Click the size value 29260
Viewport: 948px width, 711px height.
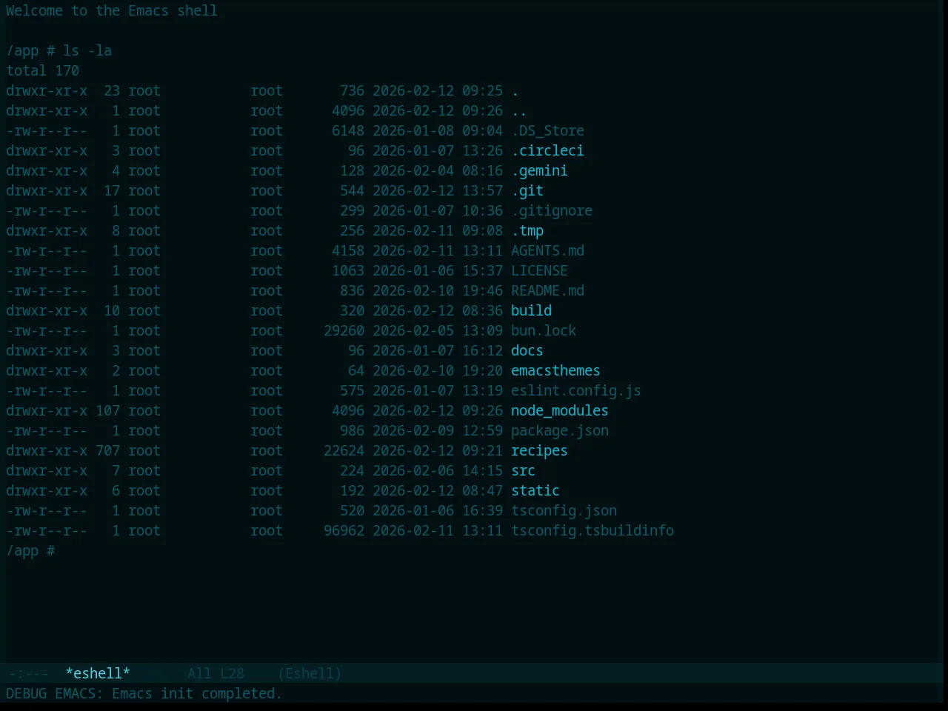[344, 330]
